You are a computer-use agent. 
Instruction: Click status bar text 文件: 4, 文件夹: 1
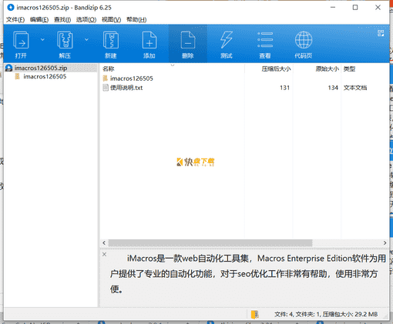(x=297, y=314)
